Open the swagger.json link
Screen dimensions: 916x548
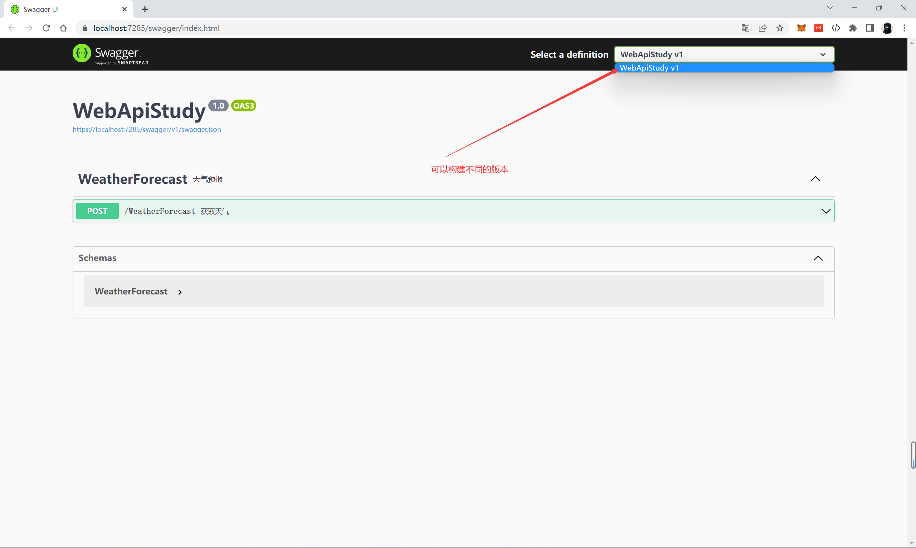tap(147, 130)
